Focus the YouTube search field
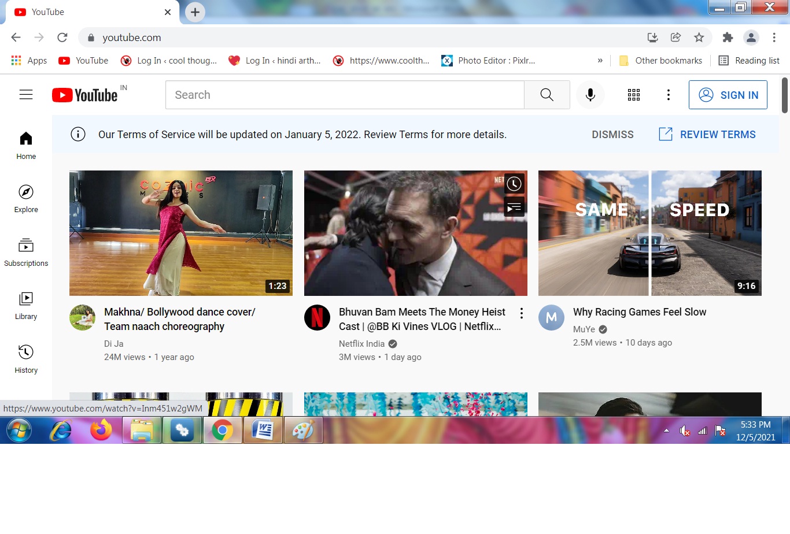 pos(345,95)
